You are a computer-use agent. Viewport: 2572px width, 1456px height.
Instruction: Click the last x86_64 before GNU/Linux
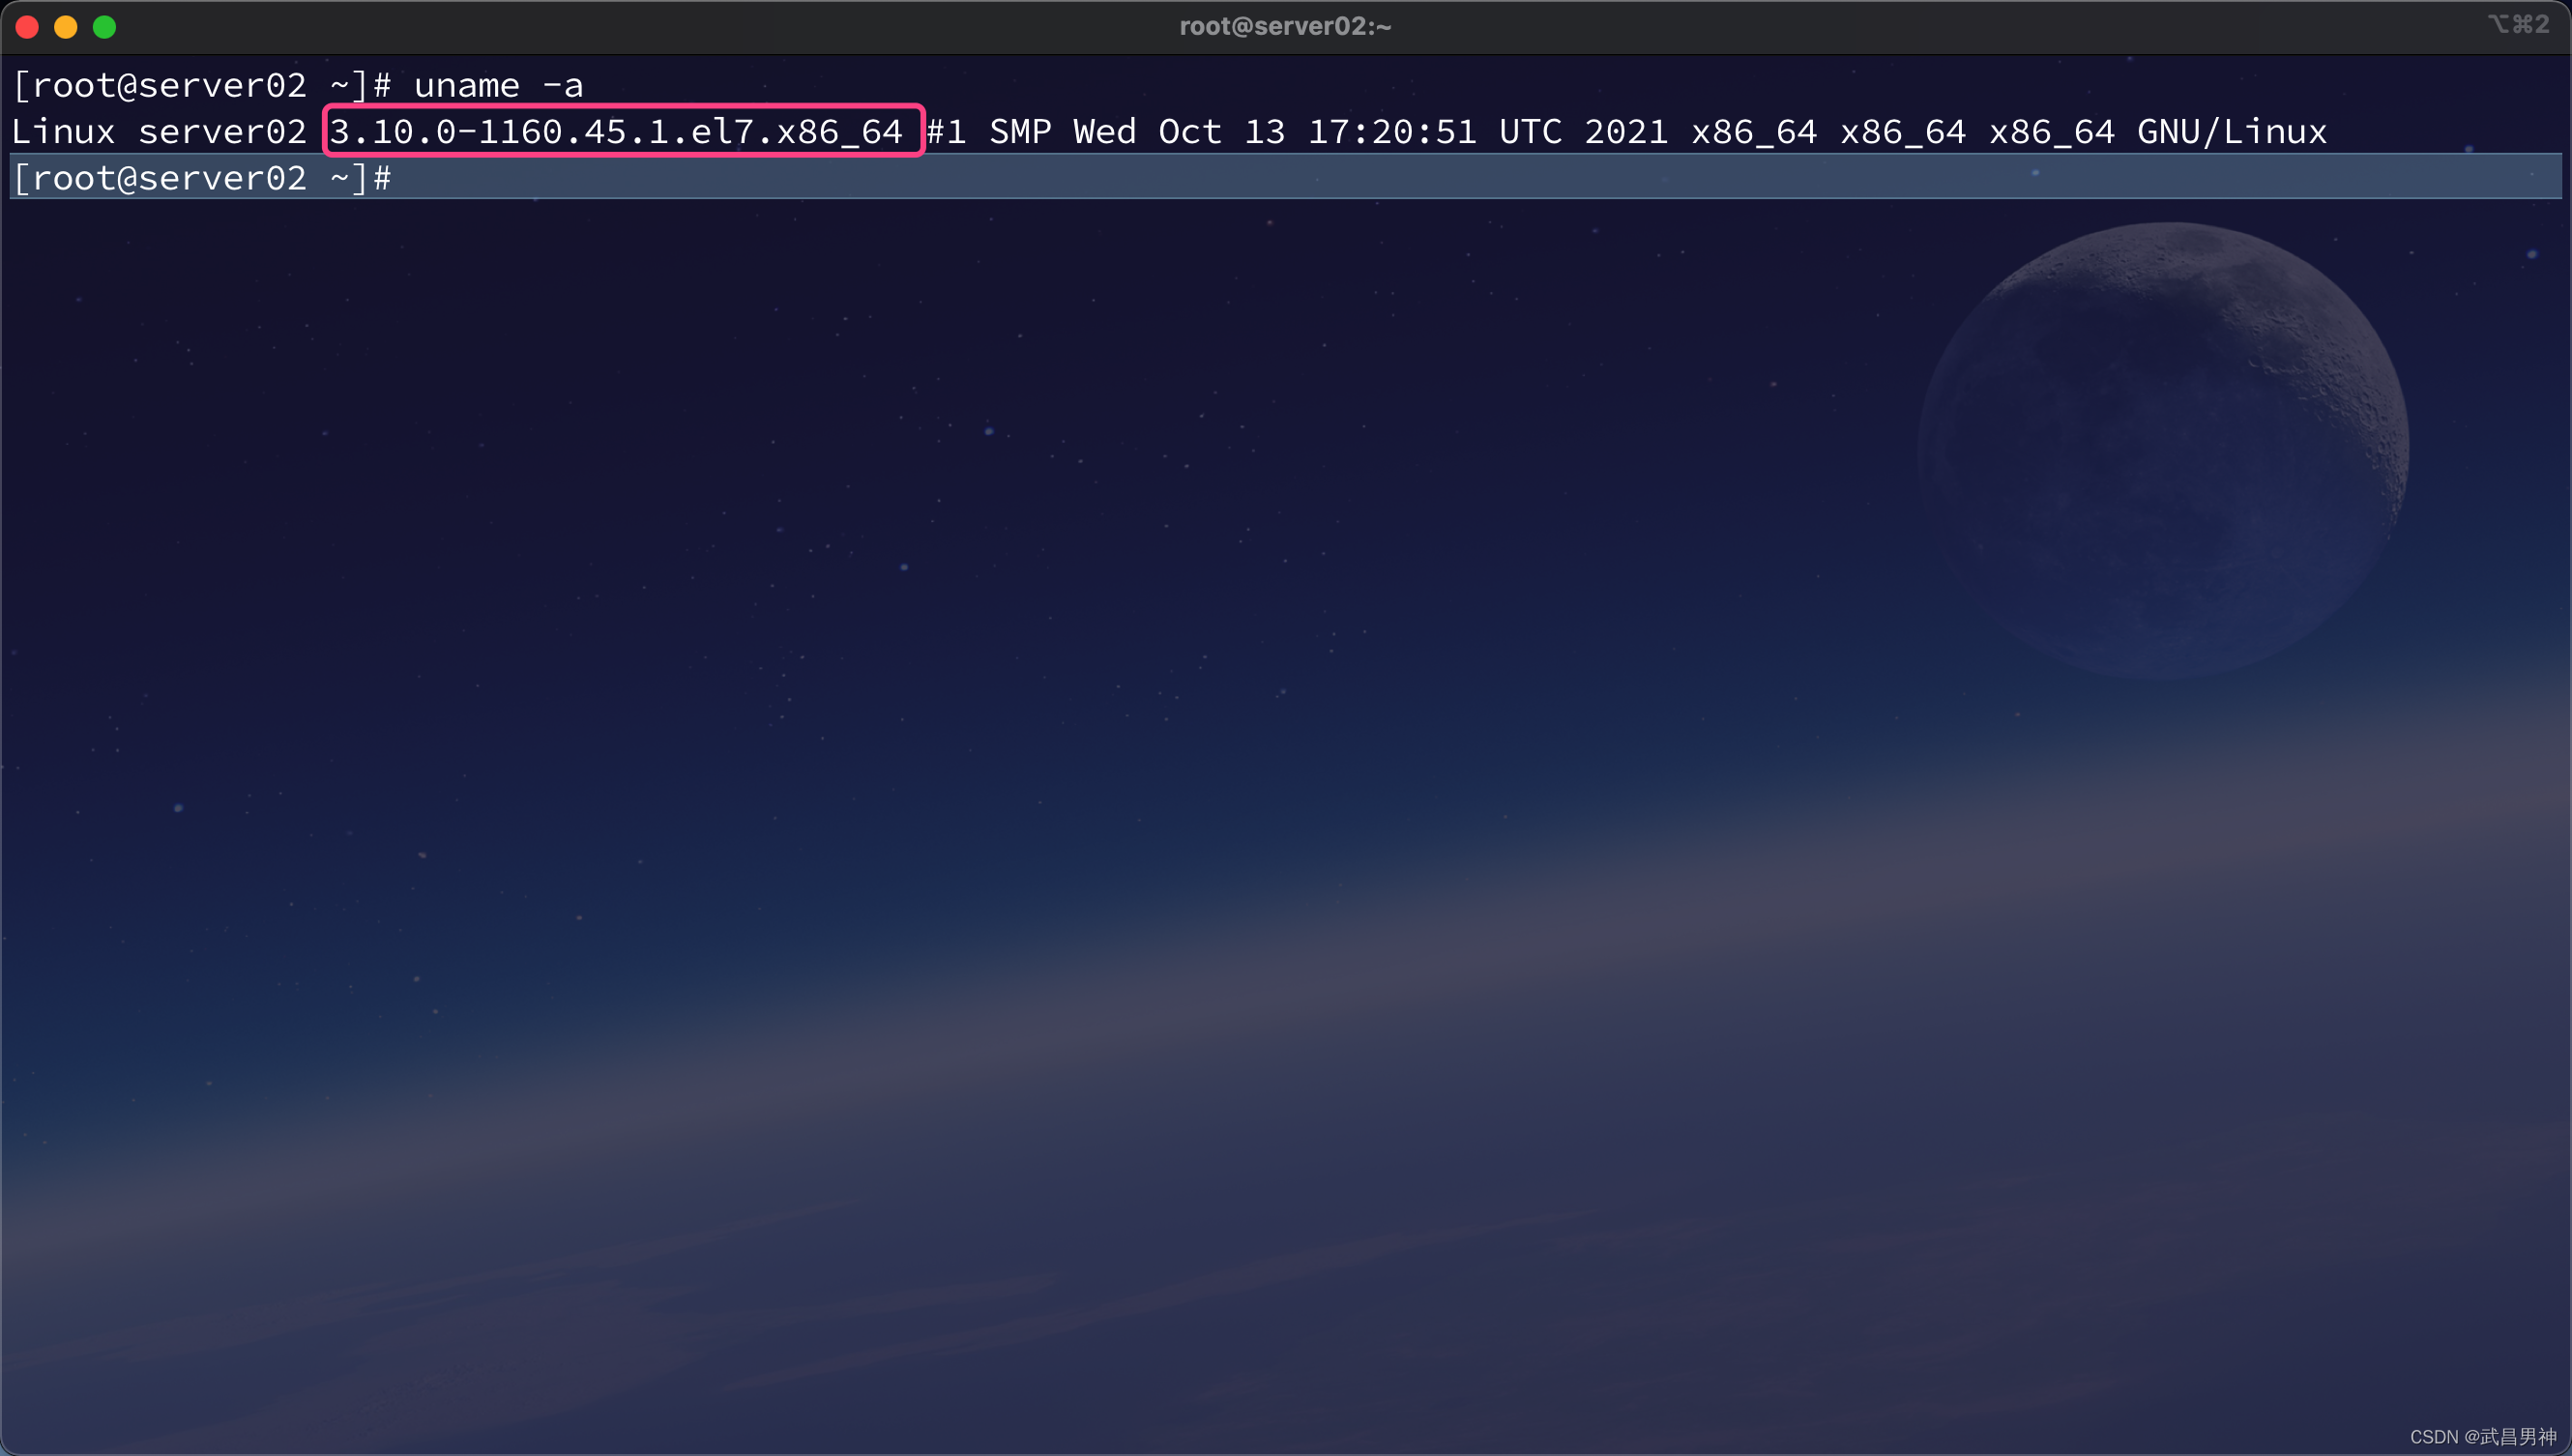pos(2050,132)
